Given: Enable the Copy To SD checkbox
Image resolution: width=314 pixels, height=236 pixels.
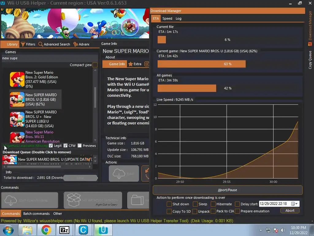Looking at the screenshot, I should point(169,211).
